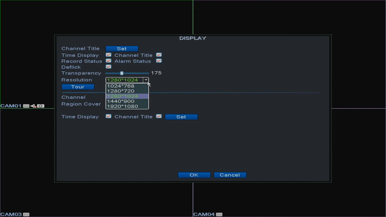The height and width of the screenshot is (217, 386).
Task: Choose the 1920*1080 resolution option
Action: (127, 106)
